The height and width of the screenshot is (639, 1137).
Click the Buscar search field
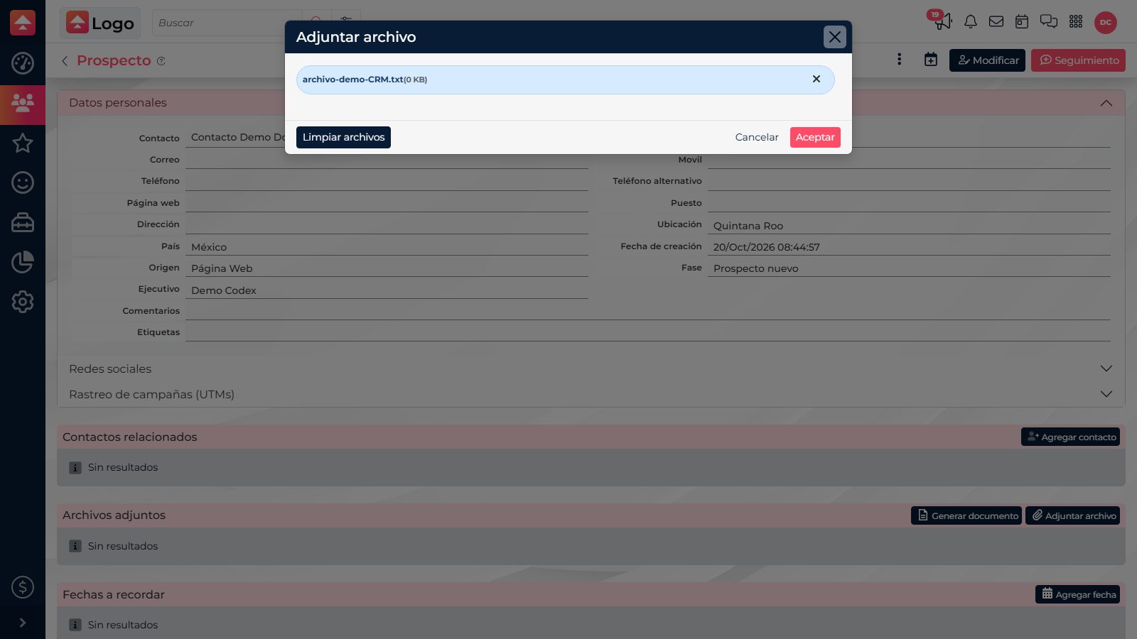[226, 23]
